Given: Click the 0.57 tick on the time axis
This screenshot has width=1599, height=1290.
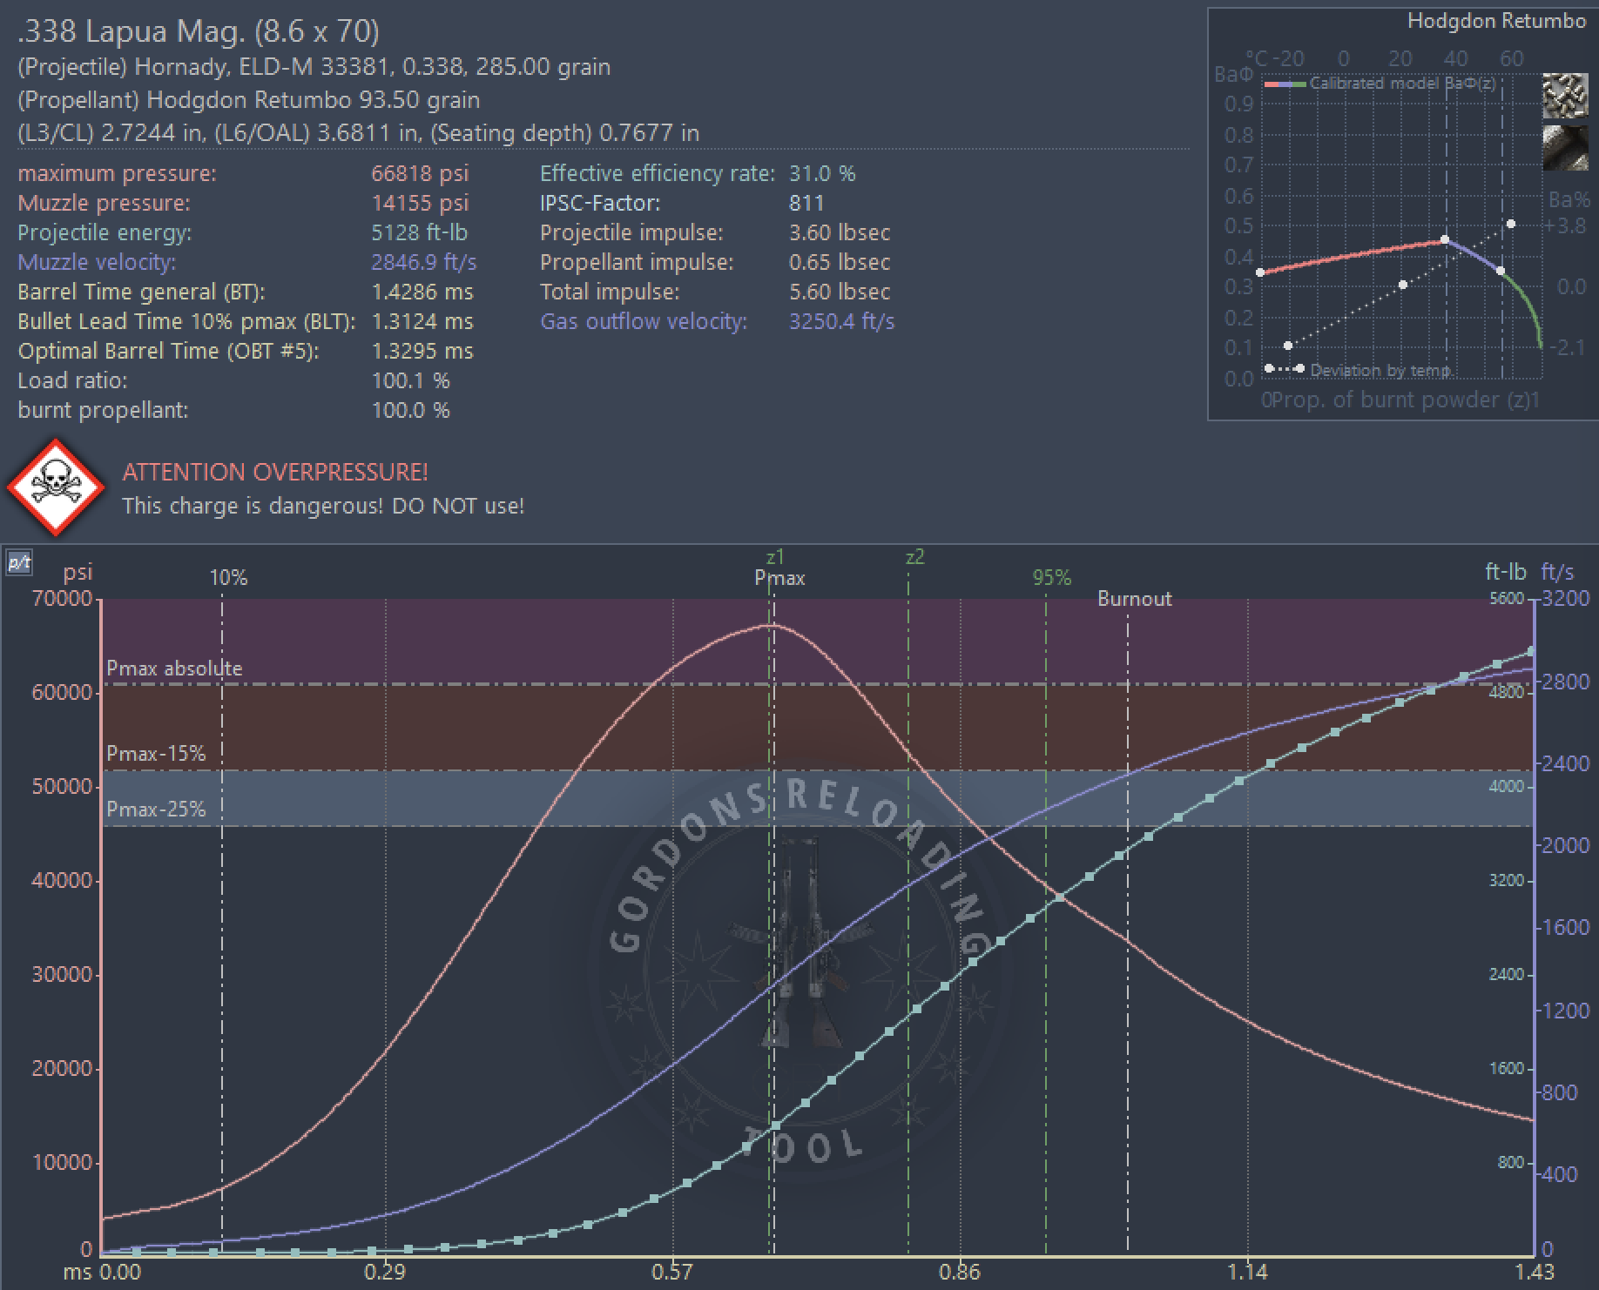Looking at the screenshot, I should coord(671,1273).
